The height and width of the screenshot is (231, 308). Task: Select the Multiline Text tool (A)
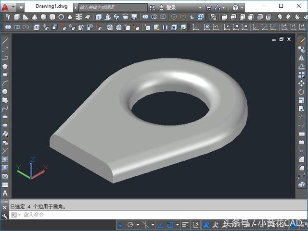tap(5, 193)
